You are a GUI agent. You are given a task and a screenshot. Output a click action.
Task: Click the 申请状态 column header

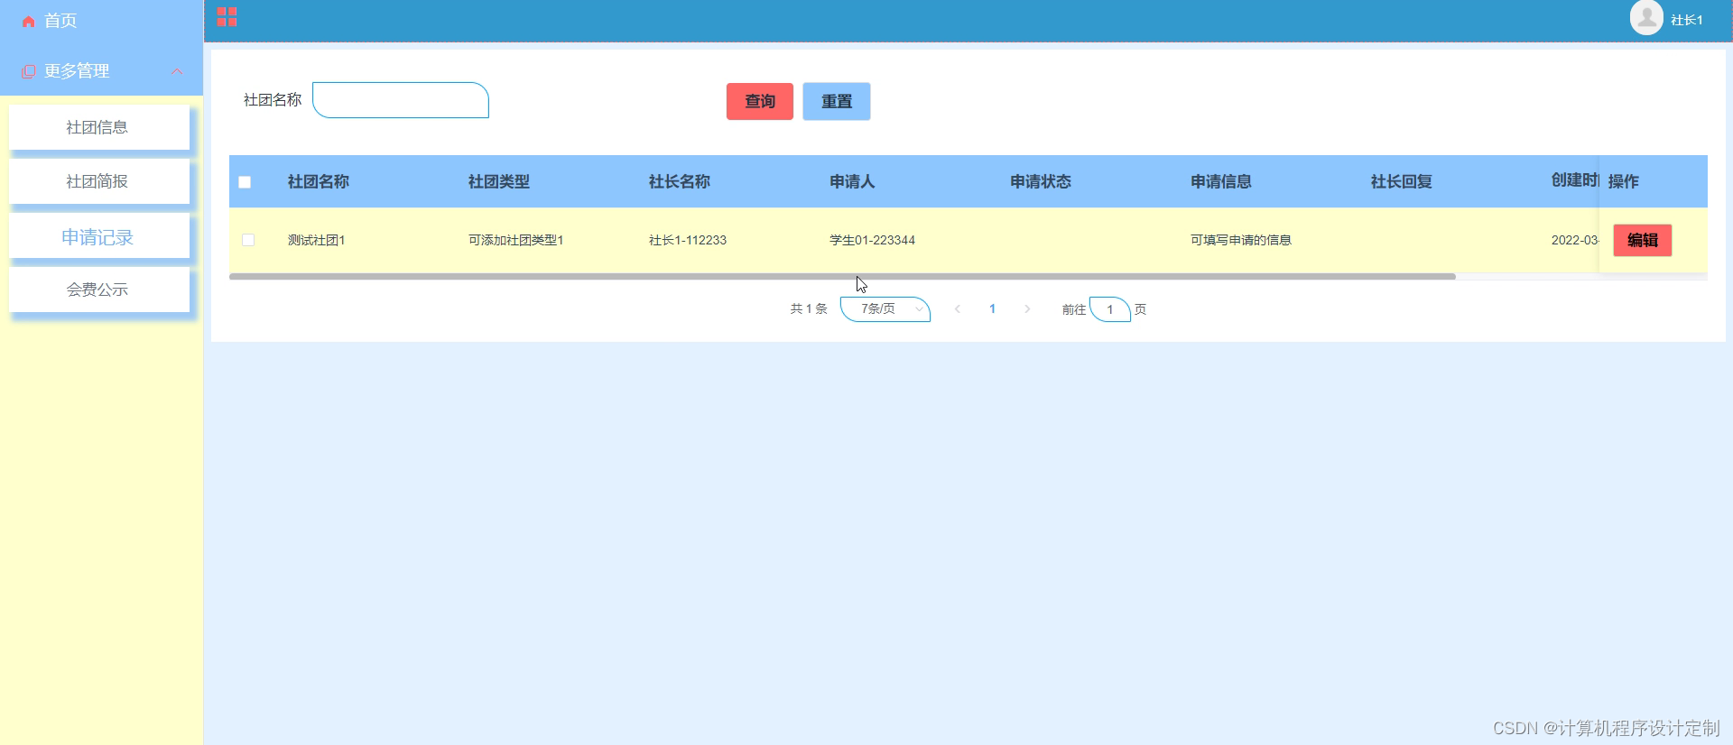pos(1041,182)
